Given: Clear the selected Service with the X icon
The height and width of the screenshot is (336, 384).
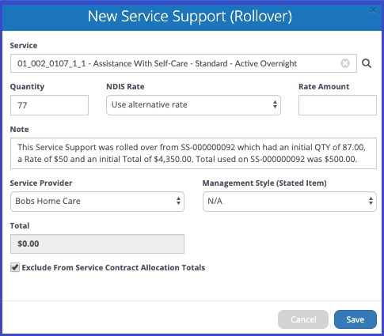Looking at the screenshot, I should (x=345, y=63).
